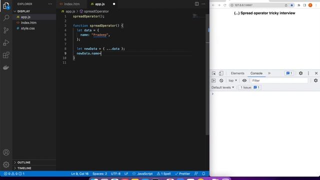This screenshot has height=180, width=320.
Task: Open Console settings gear
Action: (315, 80)
